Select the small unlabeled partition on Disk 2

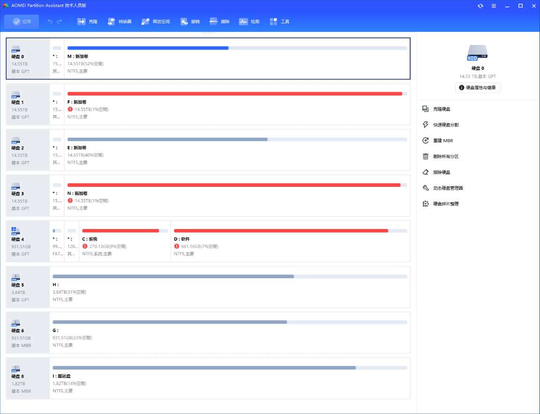57,150
